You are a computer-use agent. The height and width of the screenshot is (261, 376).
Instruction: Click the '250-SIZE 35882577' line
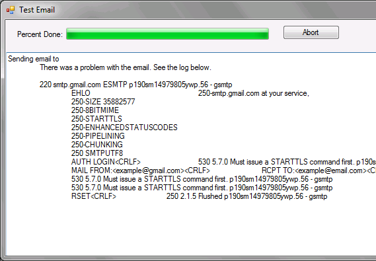[103, 102]
